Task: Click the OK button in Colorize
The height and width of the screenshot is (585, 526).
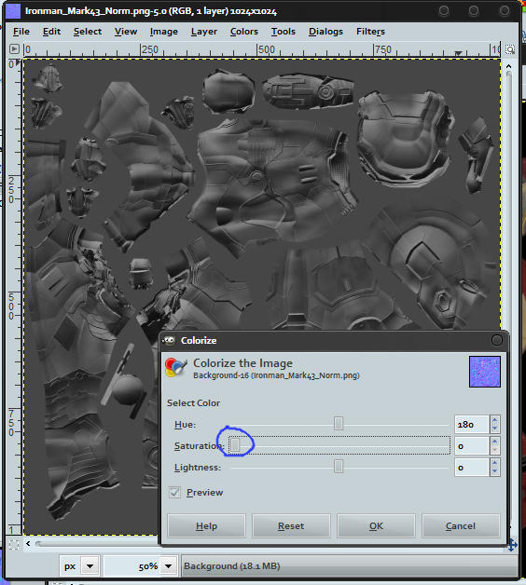Action: [x=376, y=525]
